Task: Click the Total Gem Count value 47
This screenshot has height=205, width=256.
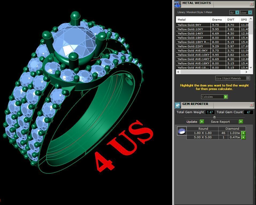Action: 249,112
